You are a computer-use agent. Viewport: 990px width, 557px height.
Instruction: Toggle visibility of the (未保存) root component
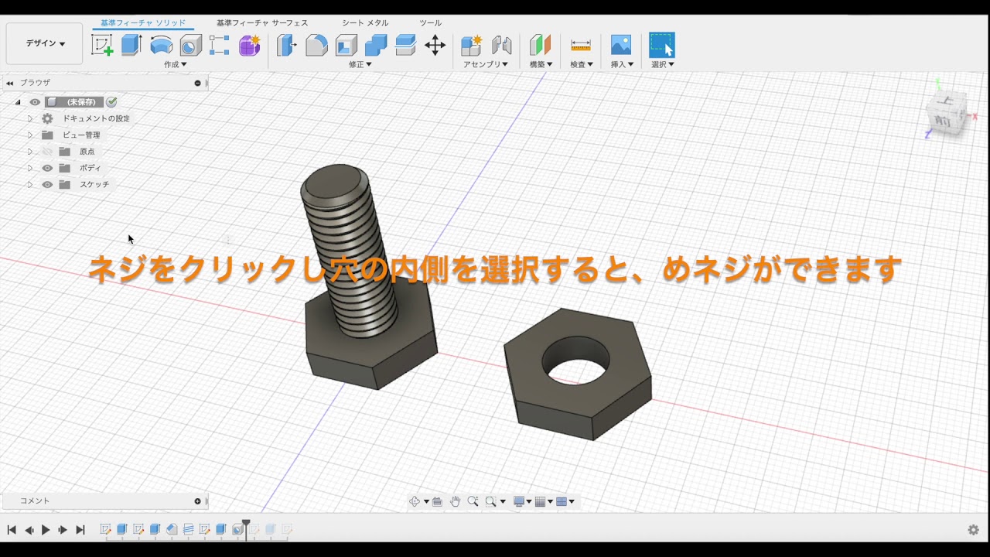(35, 102)
